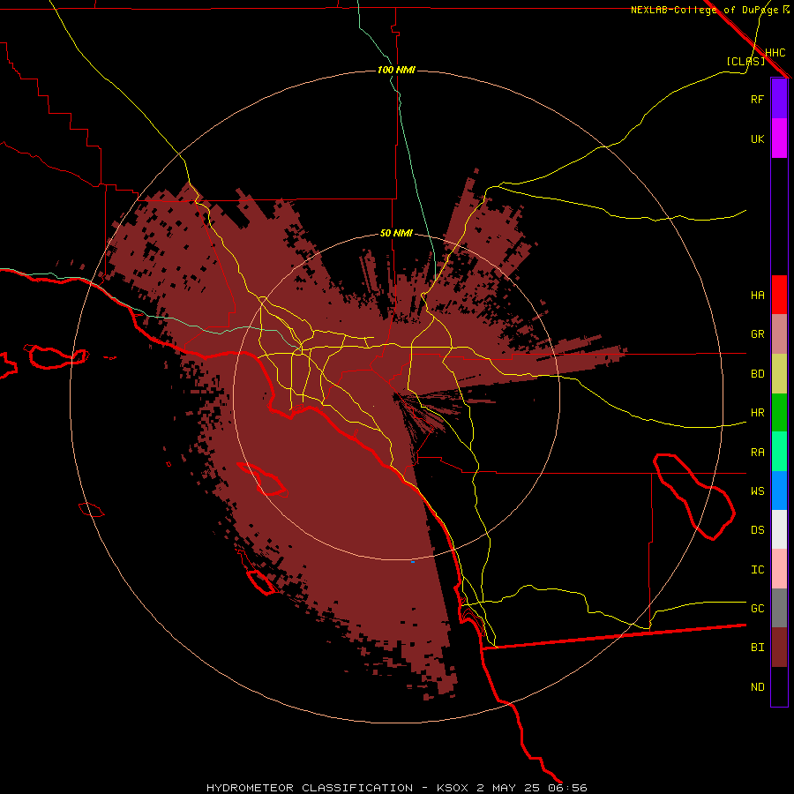
Task: Click the IC legend label
Action: (757, 570)
